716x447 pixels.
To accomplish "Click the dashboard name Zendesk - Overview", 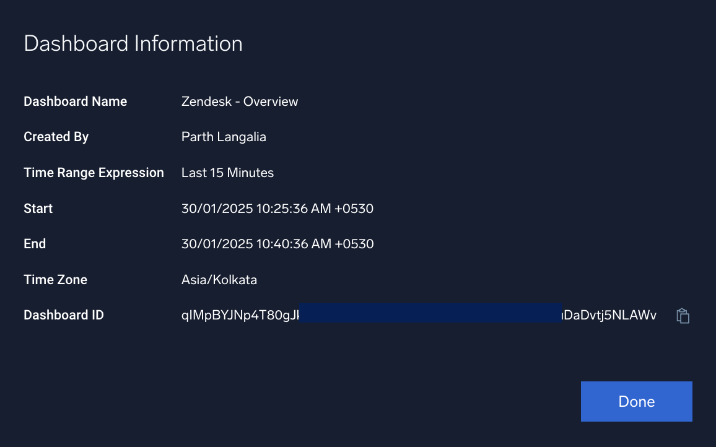I will (240, 102).
